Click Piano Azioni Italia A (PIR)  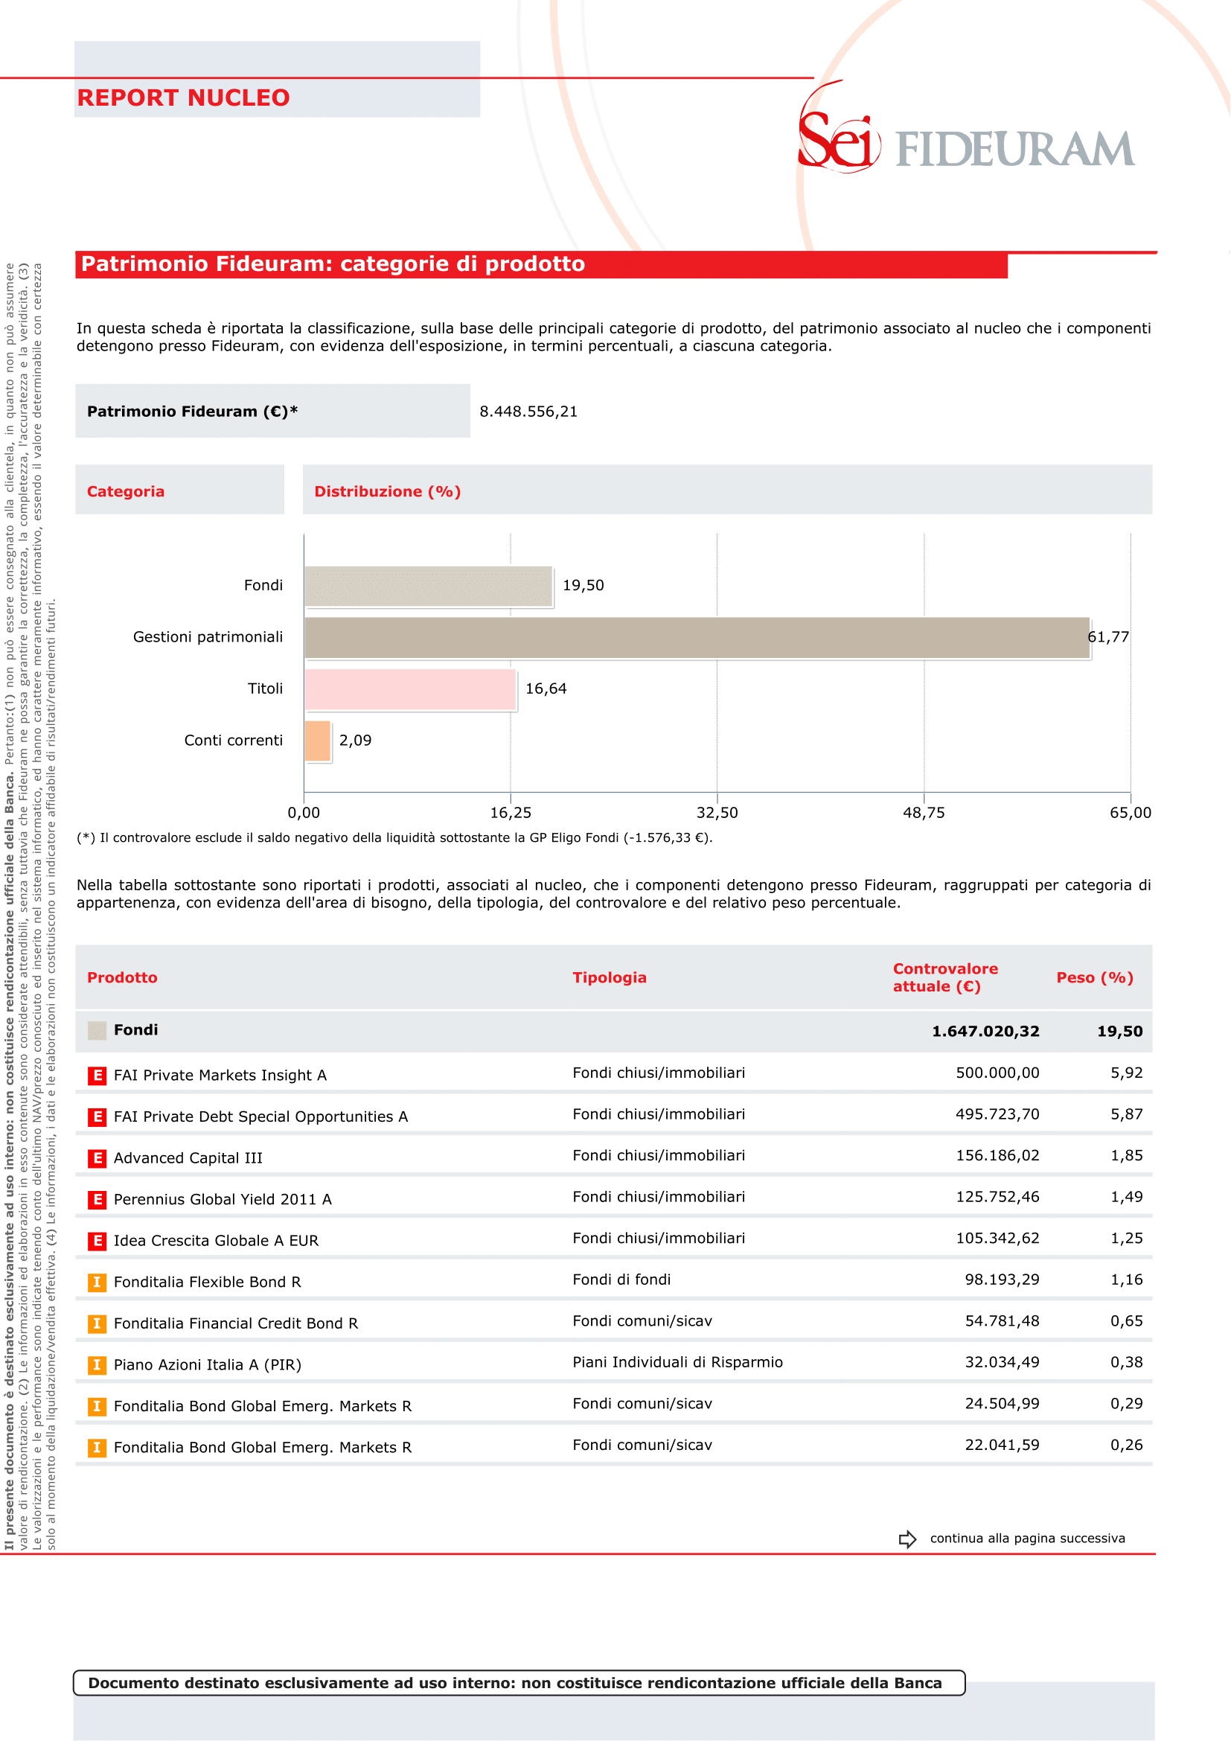pos(208,1365)
